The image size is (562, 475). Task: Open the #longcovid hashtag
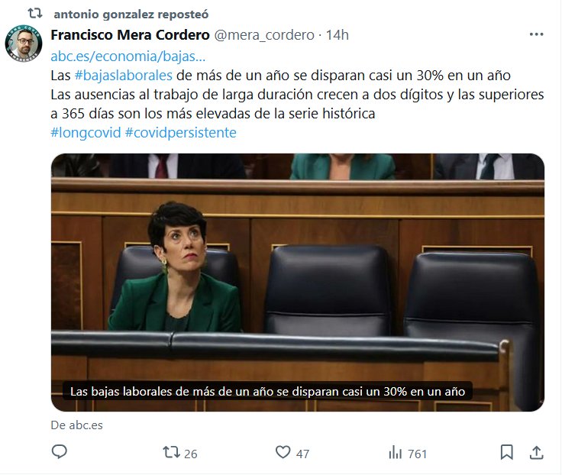(86, 133)
